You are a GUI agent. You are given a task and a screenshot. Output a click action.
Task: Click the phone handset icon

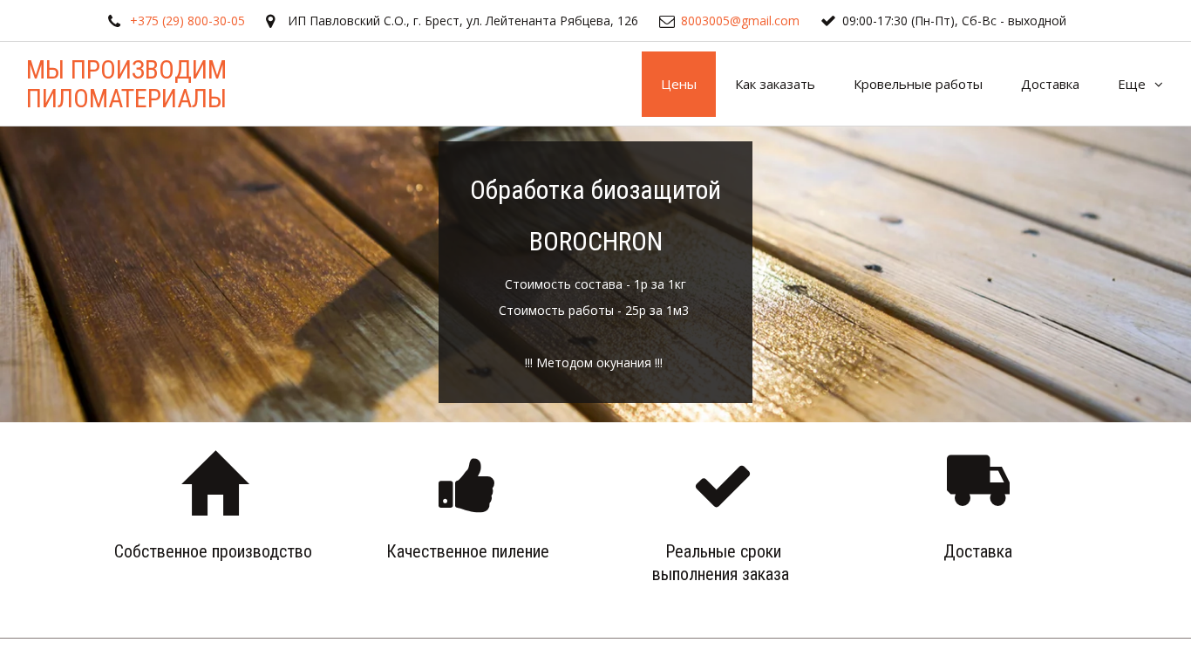coord(114,21)
